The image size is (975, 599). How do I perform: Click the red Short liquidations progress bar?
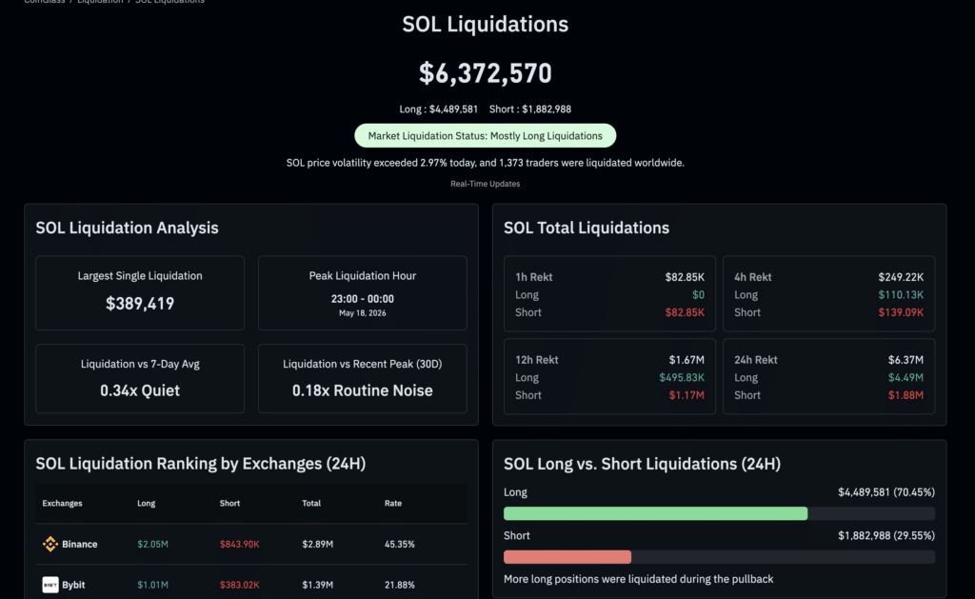click(567, 557)
